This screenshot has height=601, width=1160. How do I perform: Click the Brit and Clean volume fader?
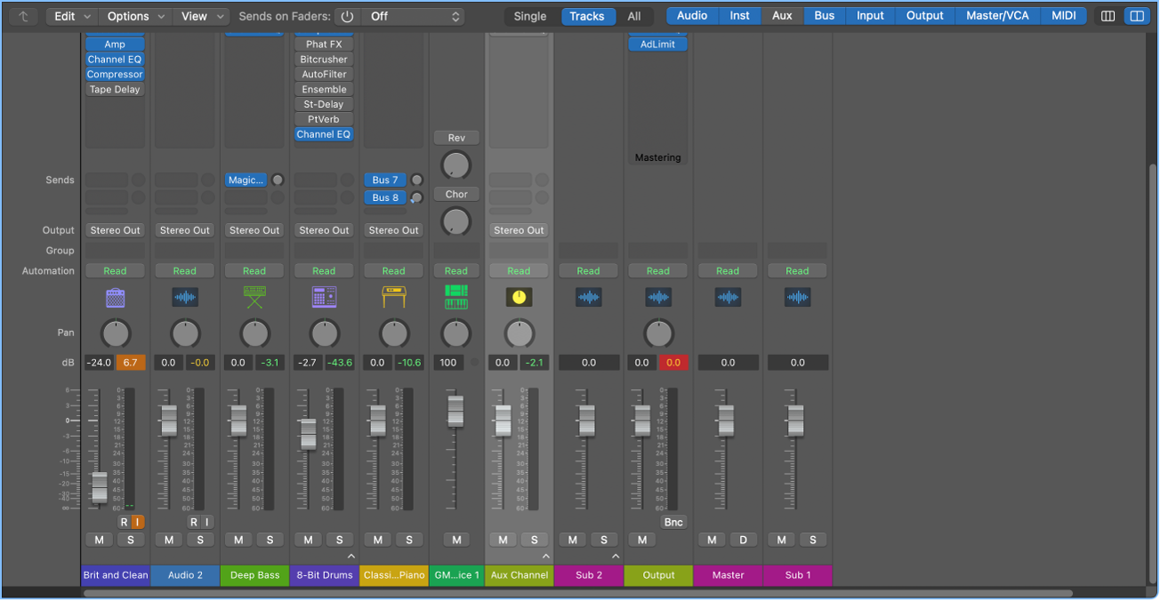coord(100,487)
